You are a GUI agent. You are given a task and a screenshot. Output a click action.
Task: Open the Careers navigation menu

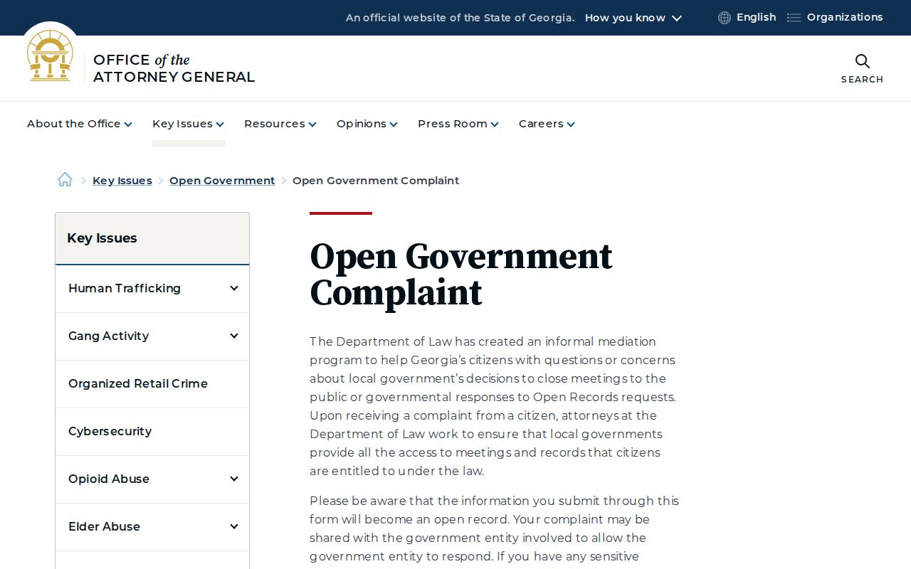tap(547, 124)
